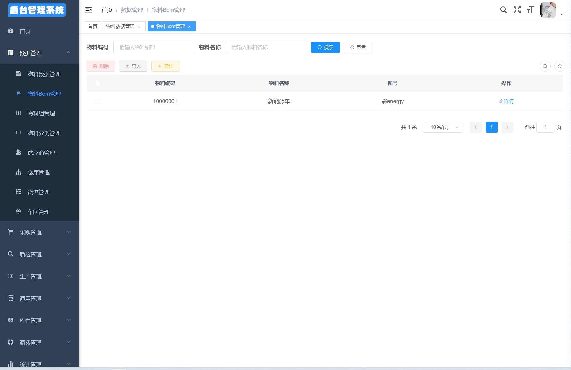Check the row 10000001 checkbox
Viewport: 571px width, 370px height.
click(x=97, y=101)
